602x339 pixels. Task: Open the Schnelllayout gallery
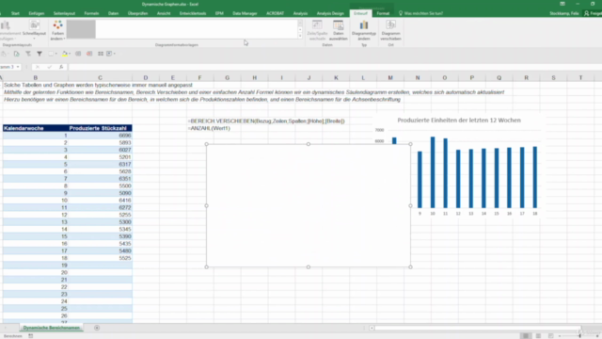coord(34,30)
